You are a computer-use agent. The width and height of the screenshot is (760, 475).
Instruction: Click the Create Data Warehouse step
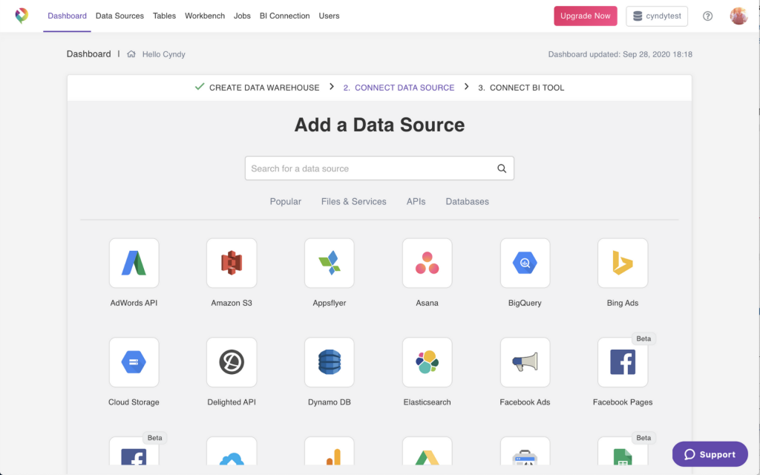click(x=258, y=88)
